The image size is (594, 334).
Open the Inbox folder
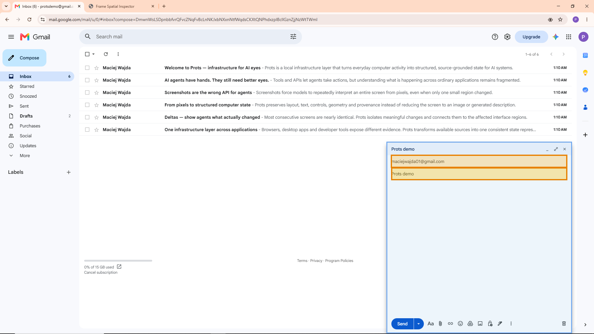pyautogui.click(x=37, y=76)
